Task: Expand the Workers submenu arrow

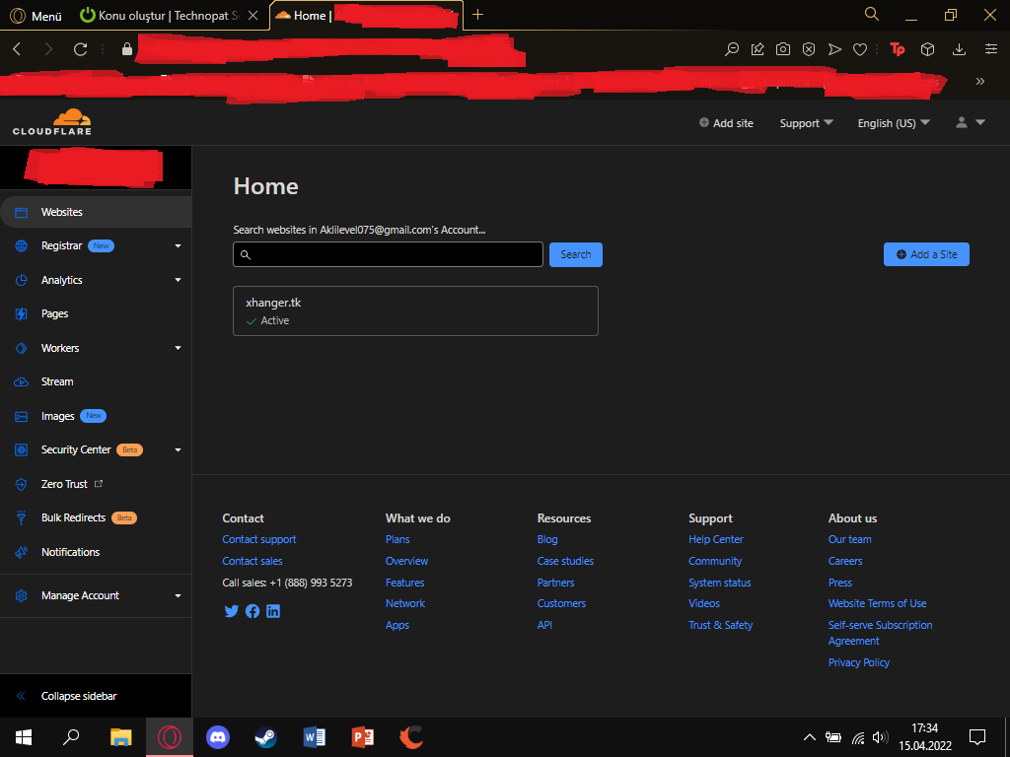Action: (x=178, y=348)
